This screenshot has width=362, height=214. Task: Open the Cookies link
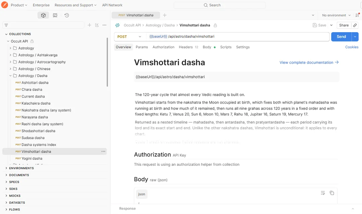(352, 47)
